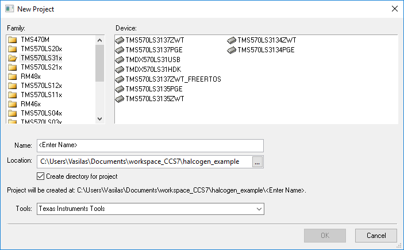Image resolution: width=404 pixels, height=250 pixels.
Task: Close the New Project dialog
Action: pos(394,9)
